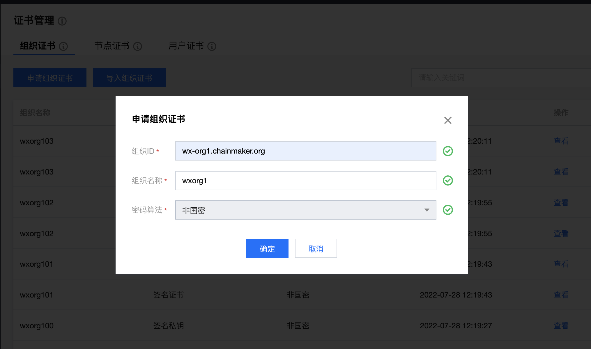Open the 密码算法 dropdown showing 非国密
The width and height of the screenshot is (591, 349).
pos(306,210)
